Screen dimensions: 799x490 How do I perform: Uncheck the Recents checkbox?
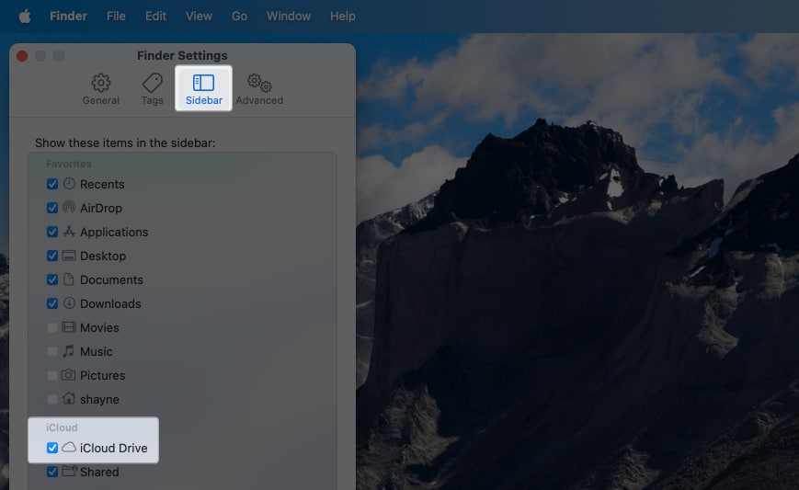(x=52, y=184)
